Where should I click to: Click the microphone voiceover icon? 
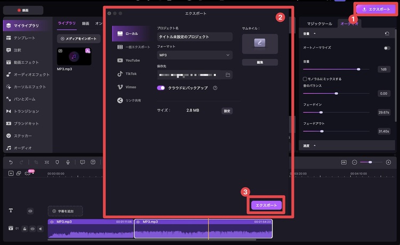click(68, 162)
